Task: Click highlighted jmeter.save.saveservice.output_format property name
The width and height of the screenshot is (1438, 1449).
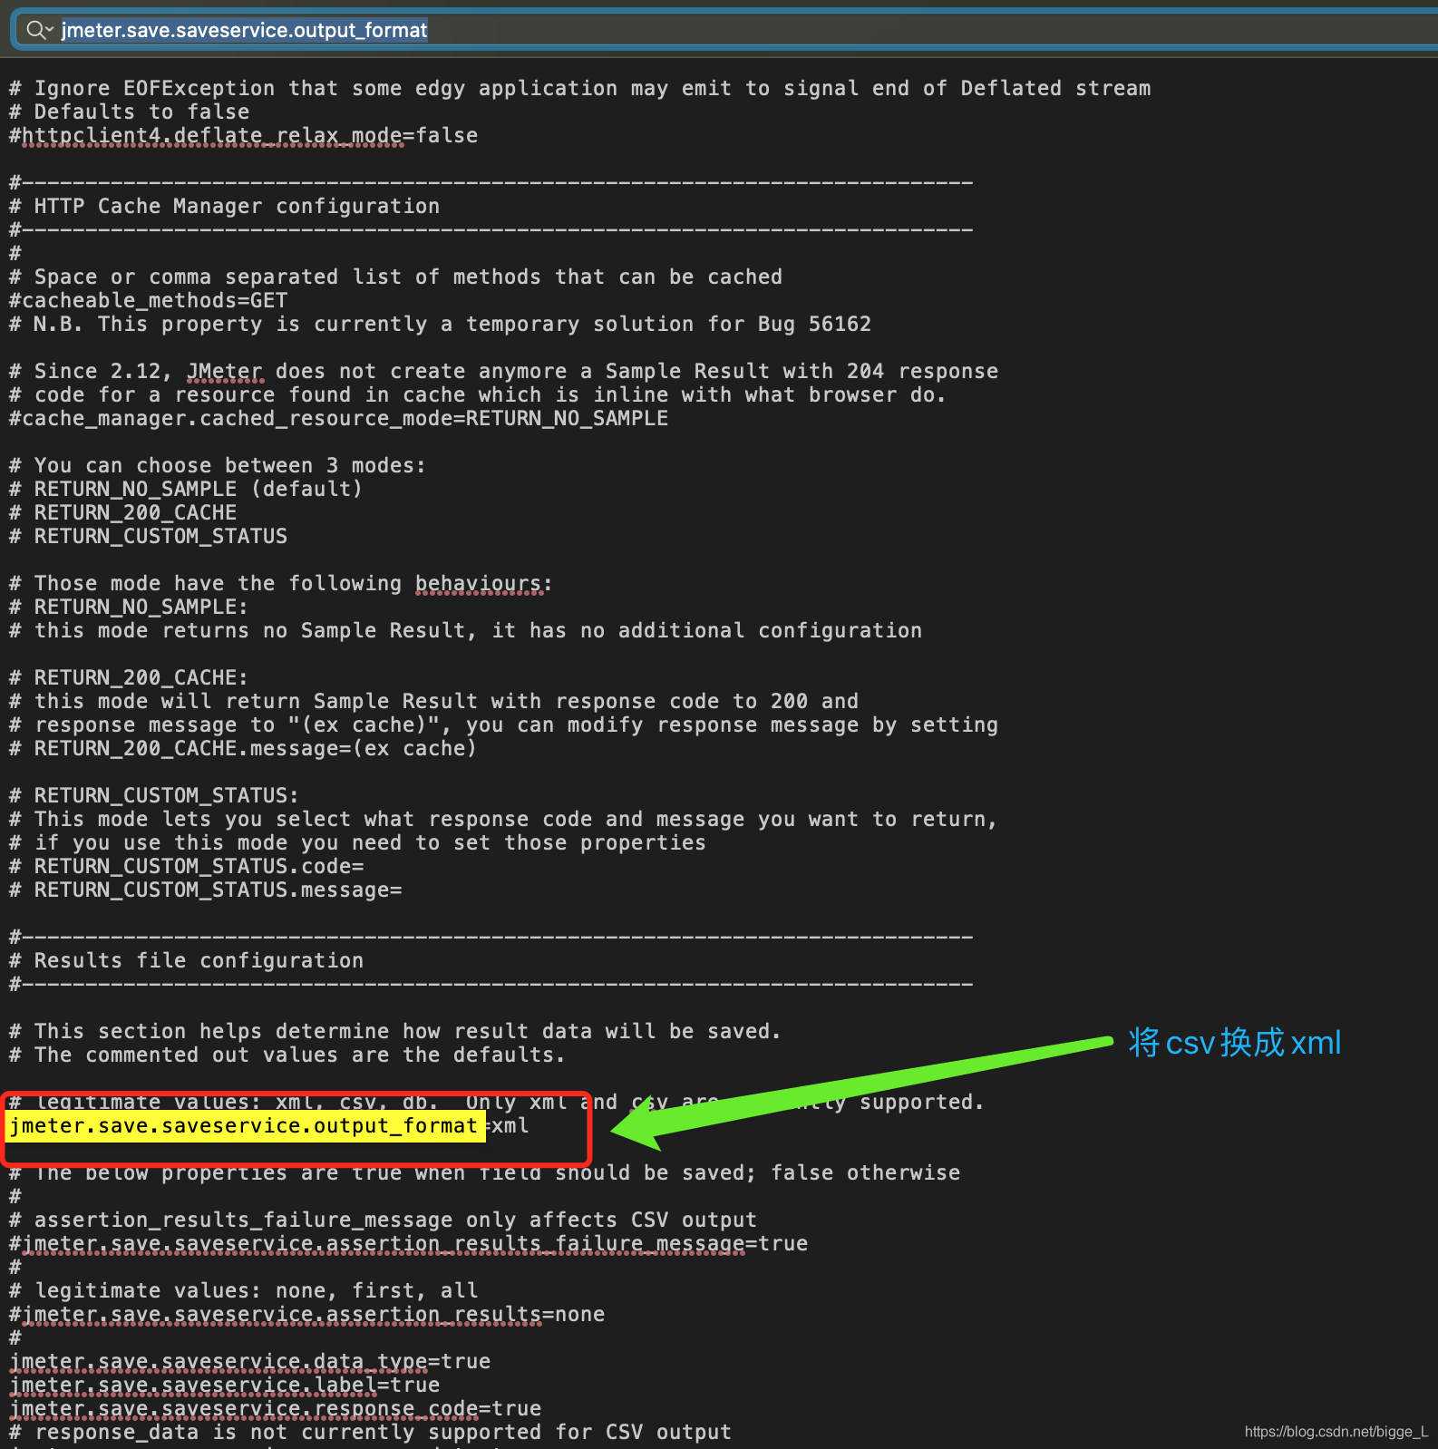Action: [x=244, y=1126]
